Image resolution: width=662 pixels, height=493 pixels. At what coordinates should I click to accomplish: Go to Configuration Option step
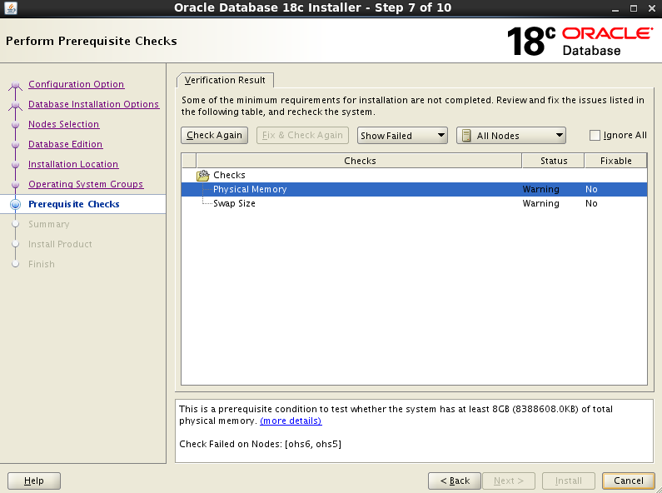point(77,84)
